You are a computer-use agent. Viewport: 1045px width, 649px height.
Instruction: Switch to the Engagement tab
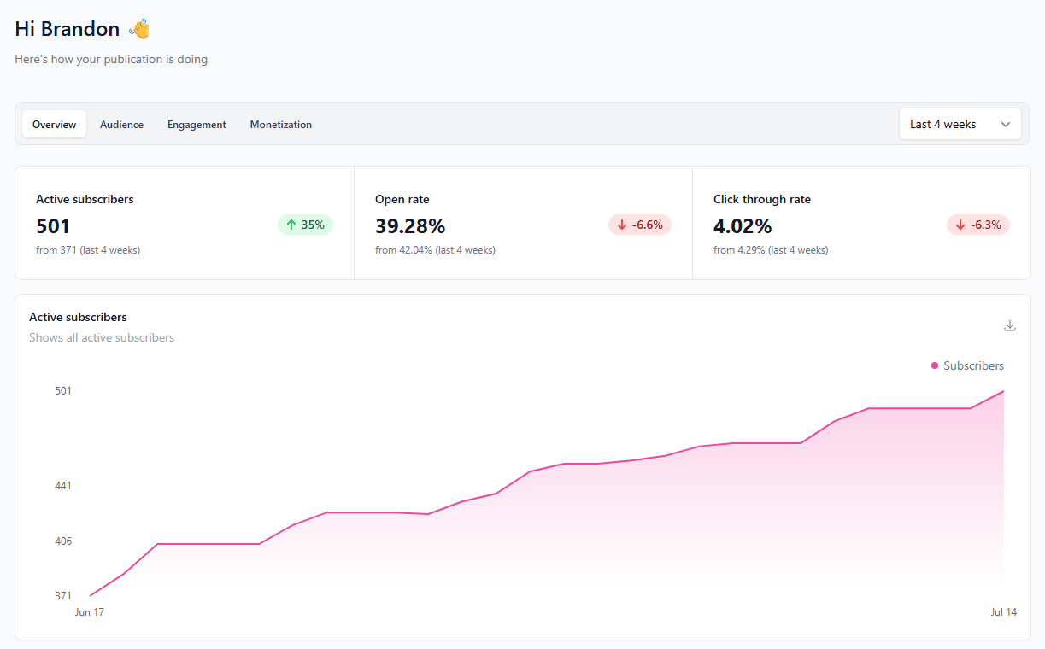click(197, 124)
